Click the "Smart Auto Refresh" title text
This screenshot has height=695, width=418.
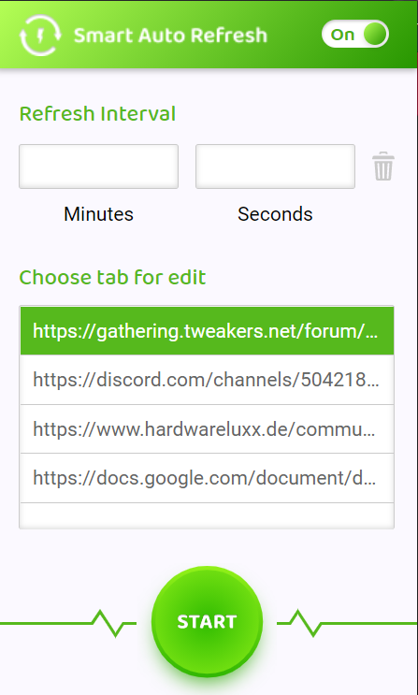[170, 36]
